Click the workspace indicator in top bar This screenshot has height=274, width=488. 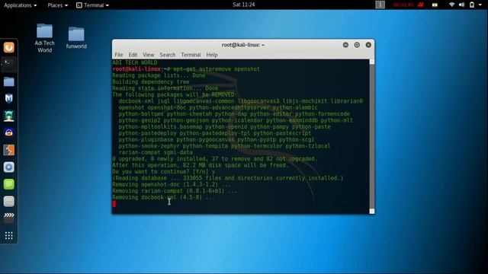click(380, 5)
